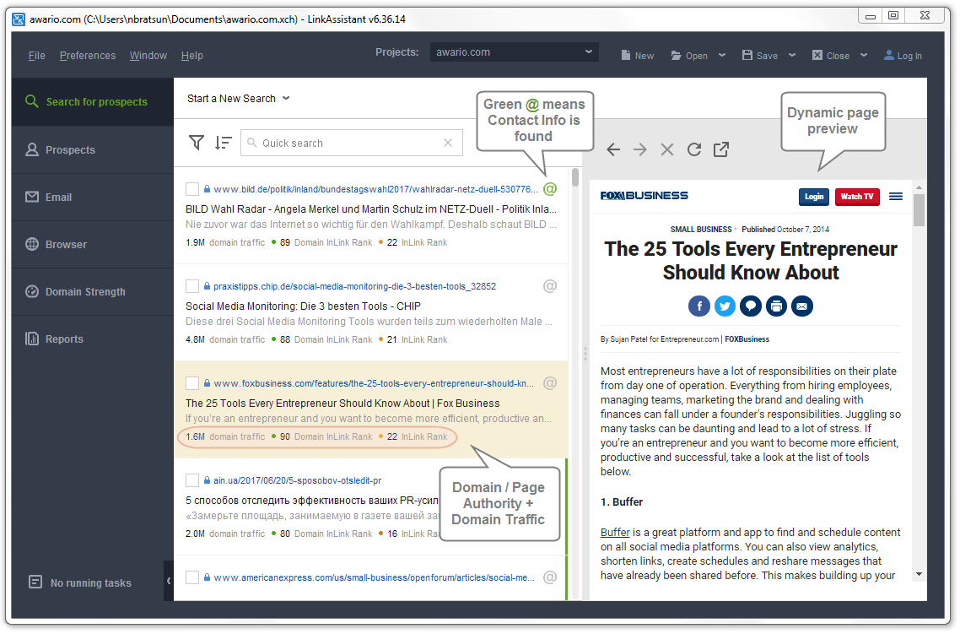
Task: Tick the praxistipps.chip.de result checkbox
Action: pyautogui.click(x=192, y=286)
